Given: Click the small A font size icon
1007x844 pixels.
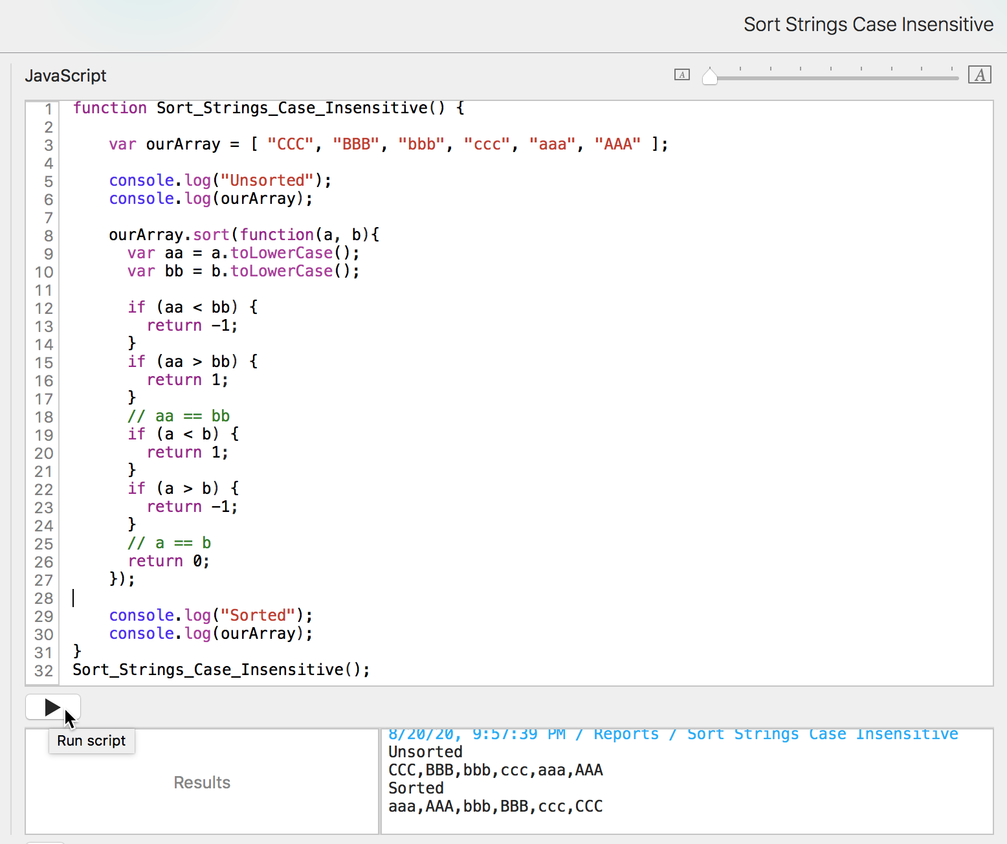Looking at the screenshot, I should pyautogui.click(x=681, y=74).
